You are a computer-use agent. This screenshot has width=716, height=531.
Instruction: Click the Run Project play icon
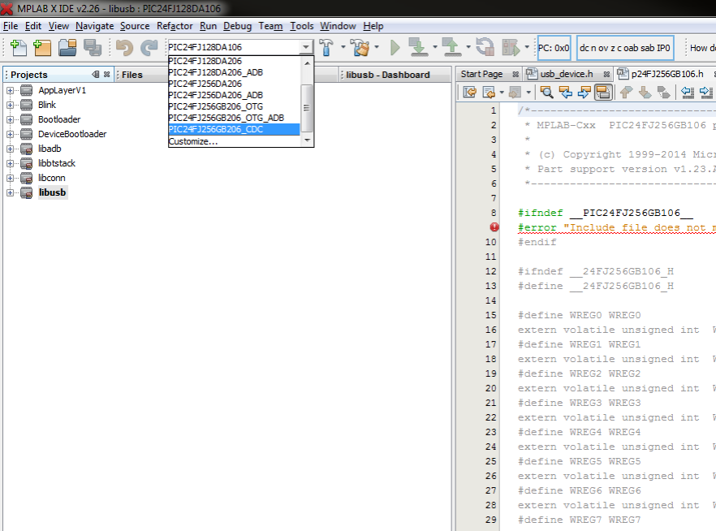[395, 48]
